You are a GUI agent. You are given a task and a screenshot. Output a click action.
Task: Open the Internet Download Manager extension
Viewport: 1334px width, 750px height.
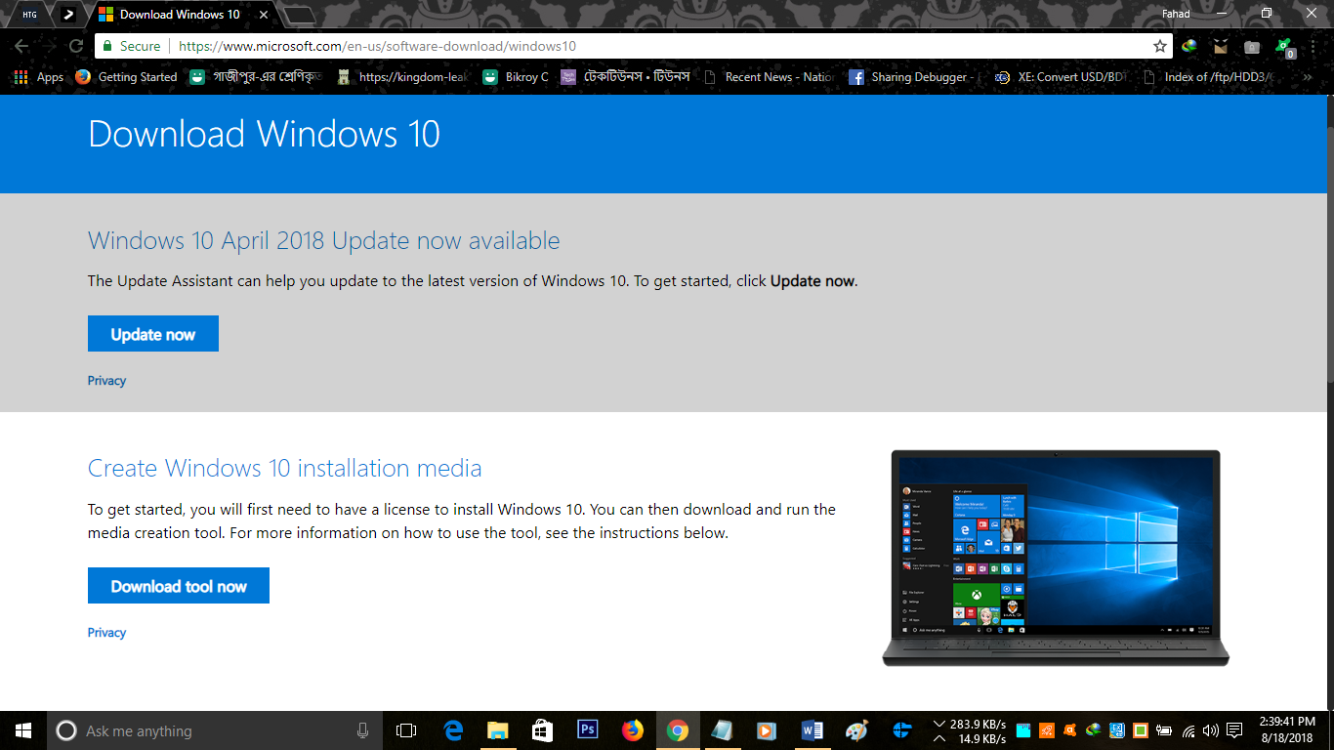point(1189,46)
